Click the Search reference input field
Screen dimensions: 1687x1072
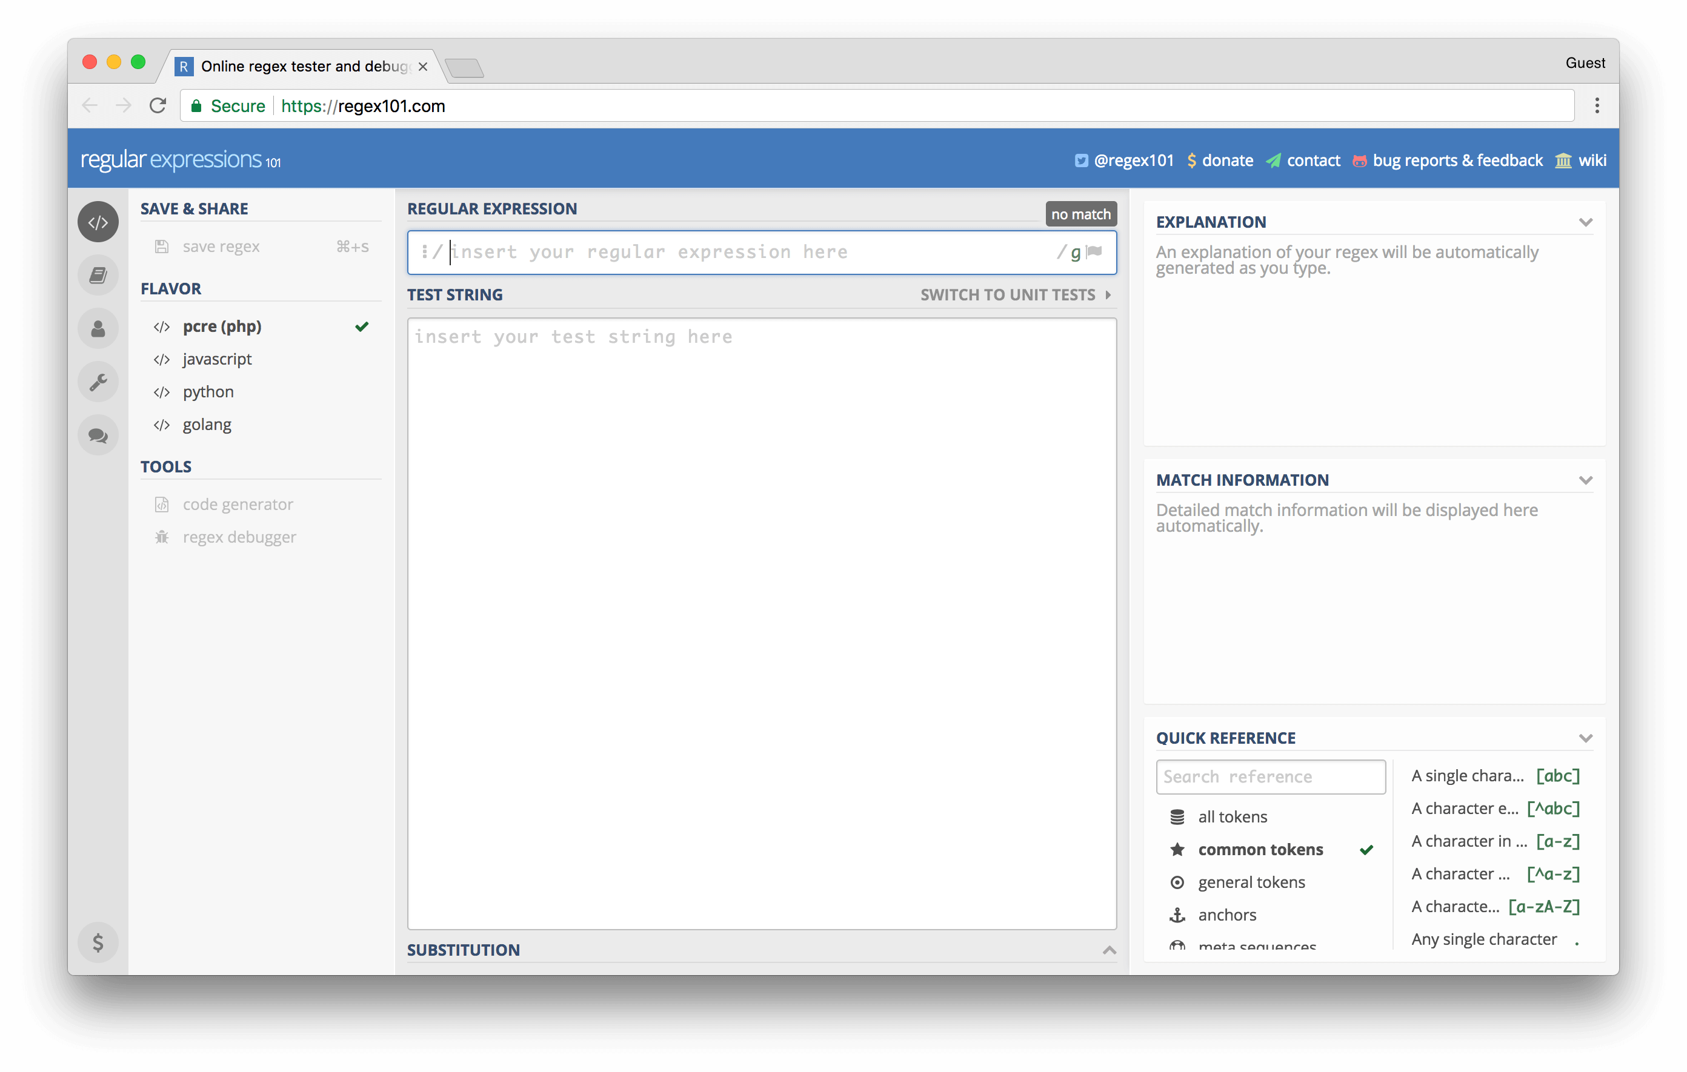[x=1270, y=776]
